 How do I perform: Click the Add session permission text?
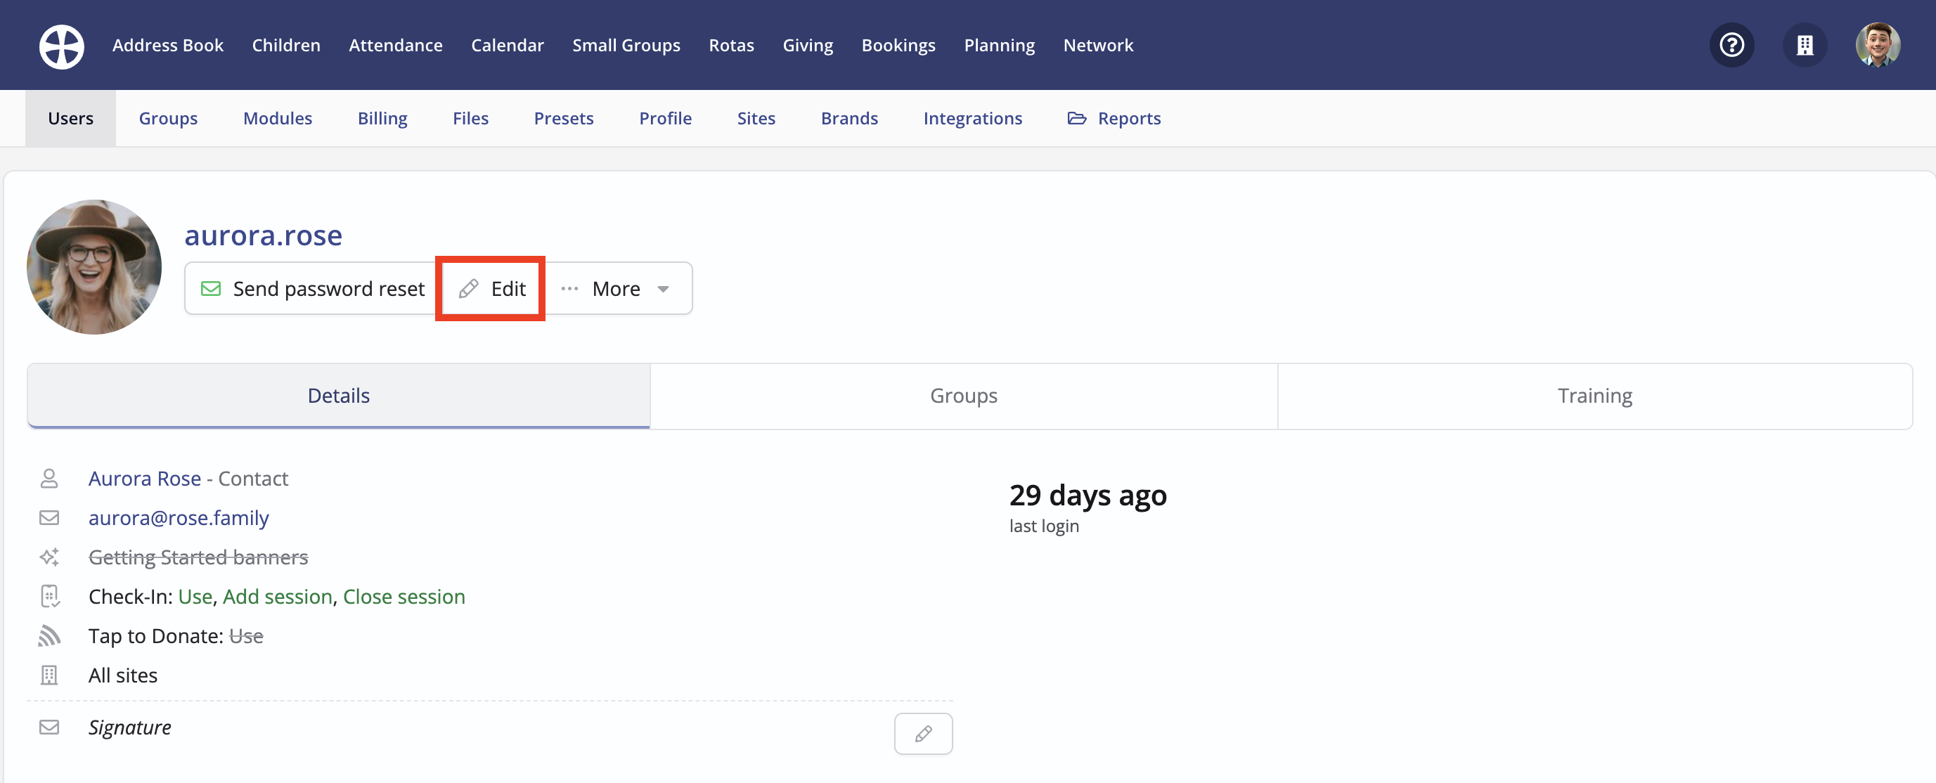[x=277, y=597]
